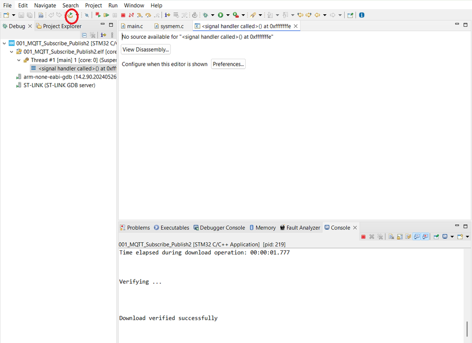Open the Navigate menu
This screenshot has width=472, height=343.
coord(45,5)
